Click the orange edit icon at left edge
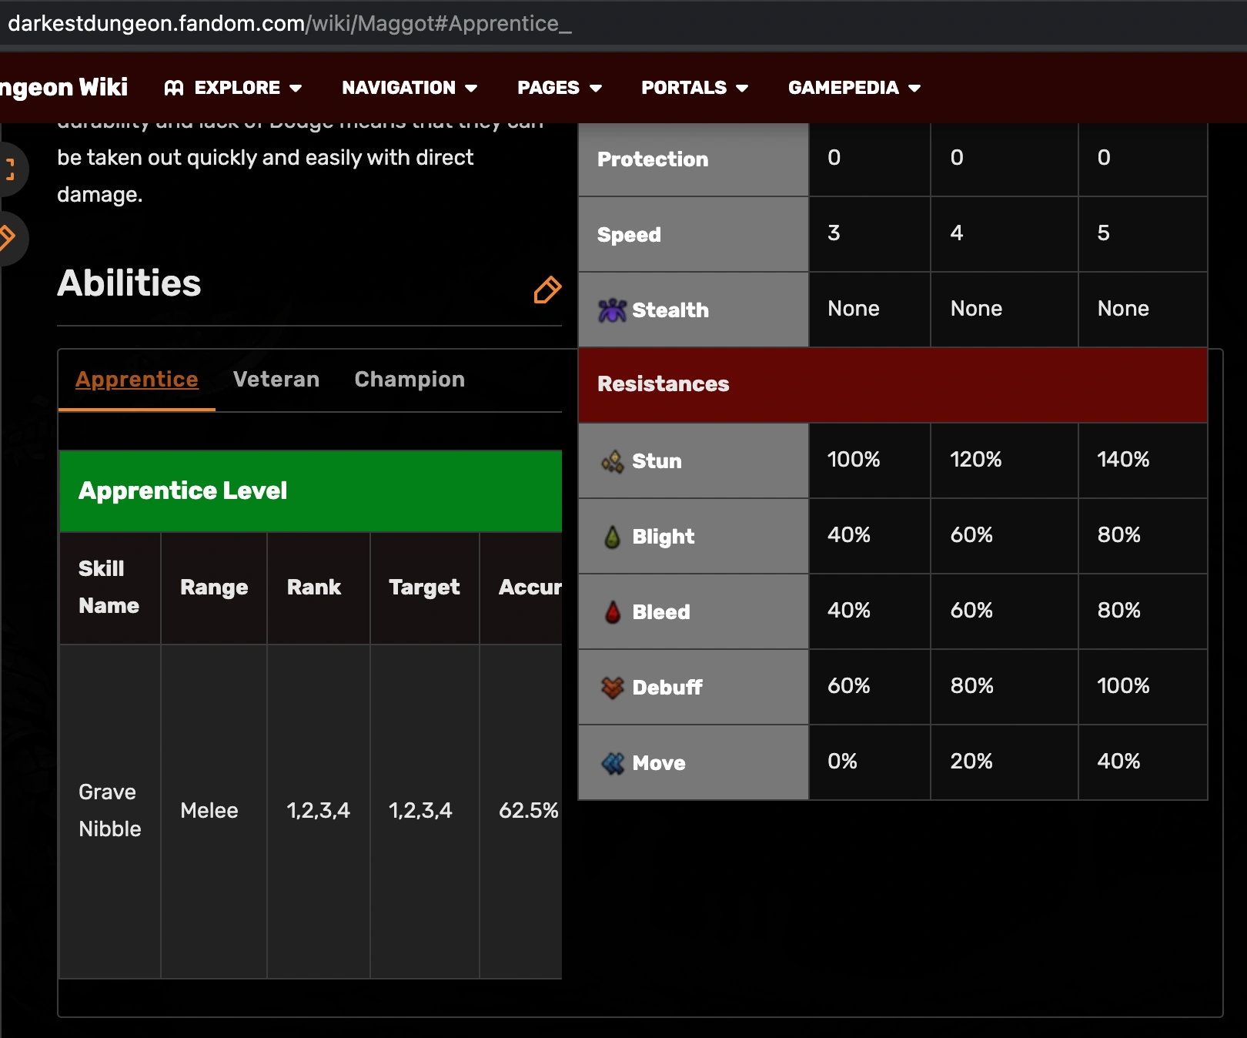The image size is (1247, 1038). [8, 237]
